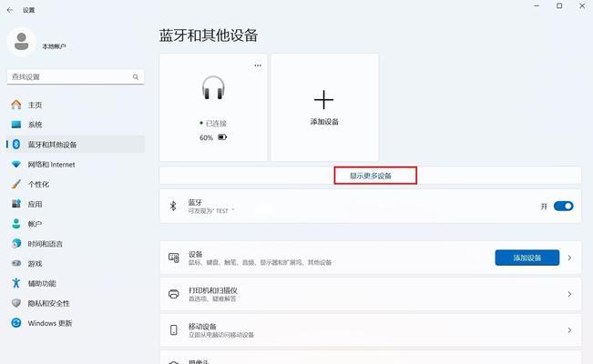593x364 pixels.
Task: Click the 游戏 gamepad icon
Action: [x=16, y=264]
